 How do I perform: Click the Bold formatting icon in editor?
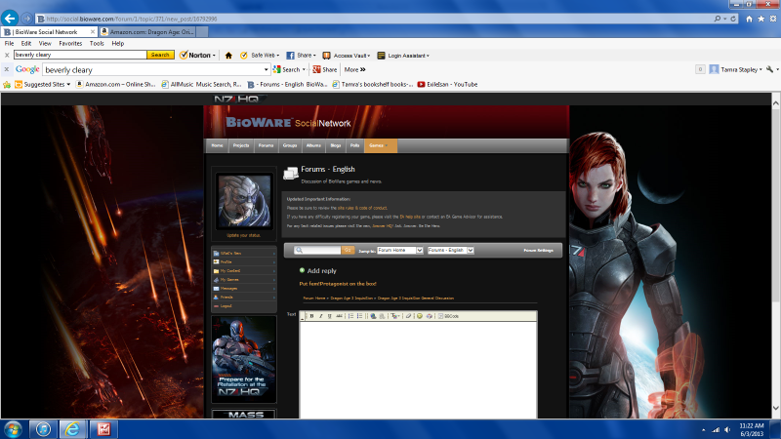pos(311,316)
